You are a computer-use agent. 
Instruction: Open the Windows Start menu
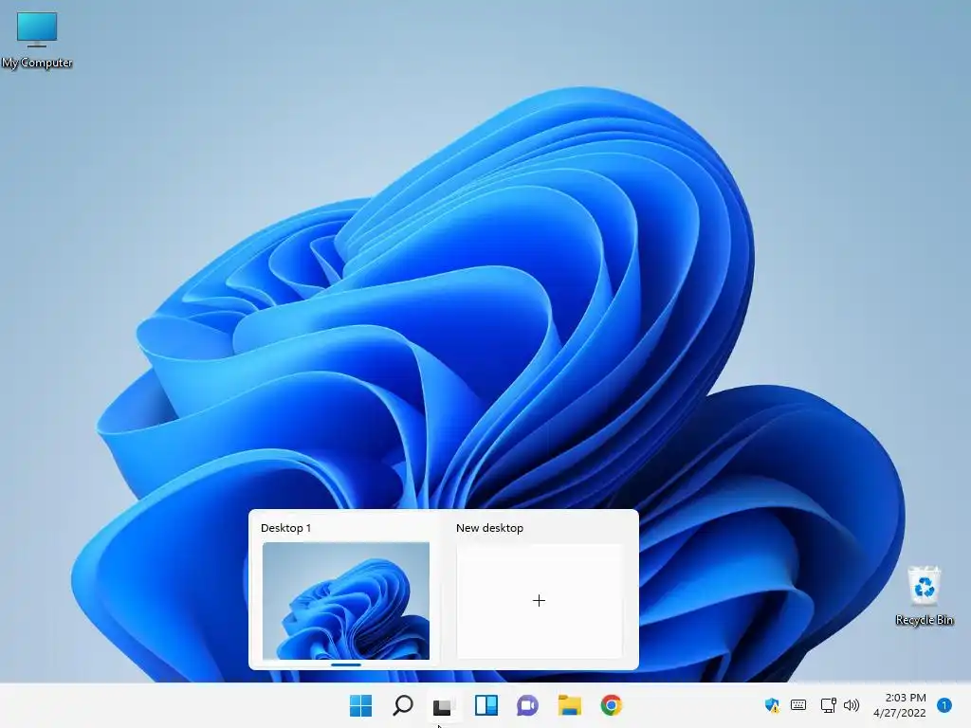coord(360,705)
